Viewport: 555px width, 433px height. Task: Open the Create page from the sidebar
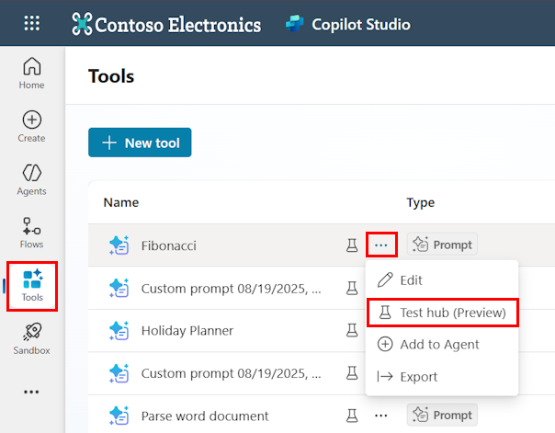pos(31,126)
